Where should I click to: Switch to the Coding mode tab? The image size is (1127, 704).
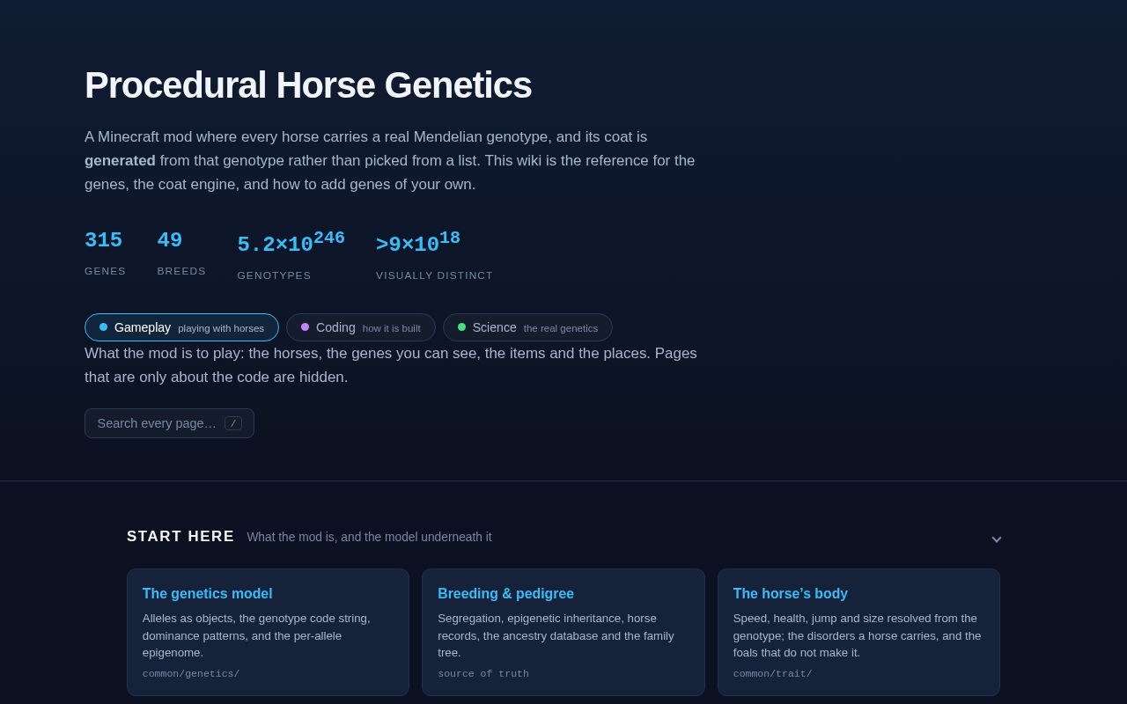(x=361, y=327)
